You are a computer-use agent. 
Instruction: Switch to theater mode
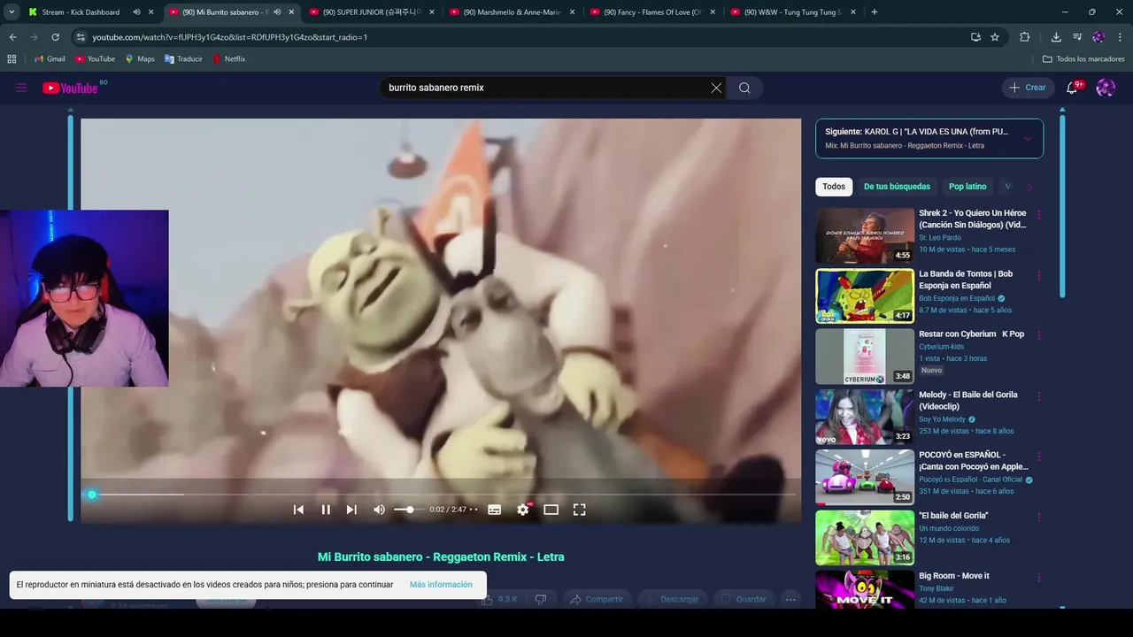pos(551,510)
